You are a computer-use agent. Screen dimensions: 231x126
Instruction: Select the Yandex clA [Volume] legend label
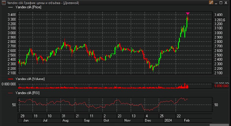[x=30, y=79]
